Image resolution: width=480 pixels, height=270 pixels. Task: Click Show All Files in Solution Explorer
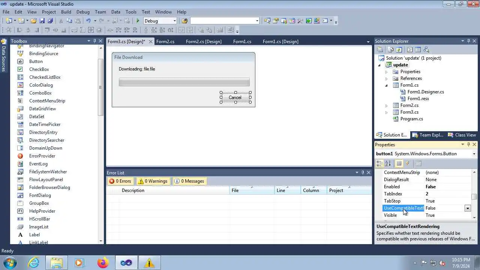click(x=390, y=50)
